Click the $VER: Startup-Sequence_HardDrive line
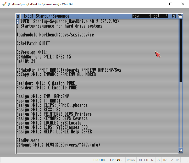Viewport: 189px width, 163px height. [x=68, y=21]
